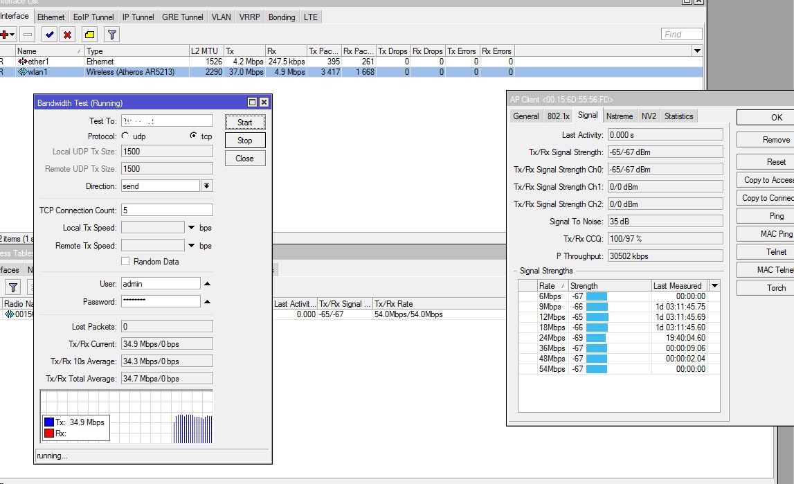Click the 54Mbps signal strength bar
The height and width of the screenshot is (484, 794).
pyautogui.click(x=597, y=369)
